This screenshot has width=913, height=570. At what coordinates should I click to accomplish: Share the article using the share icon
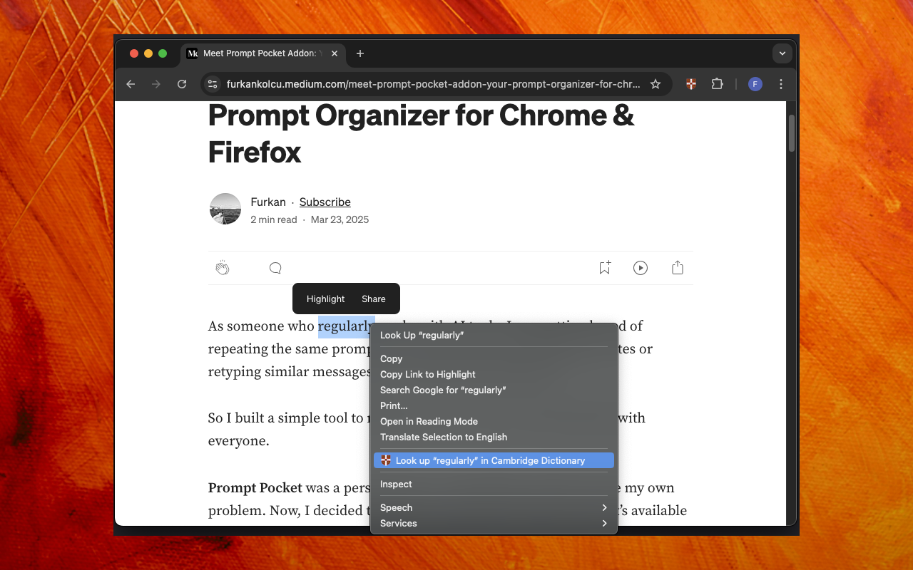[678, 268]
